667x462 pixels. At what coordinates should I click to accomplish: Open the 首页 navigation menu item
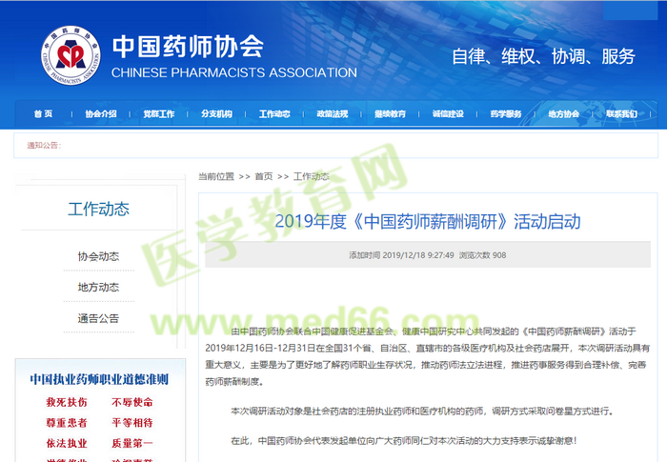pos(43,114)
